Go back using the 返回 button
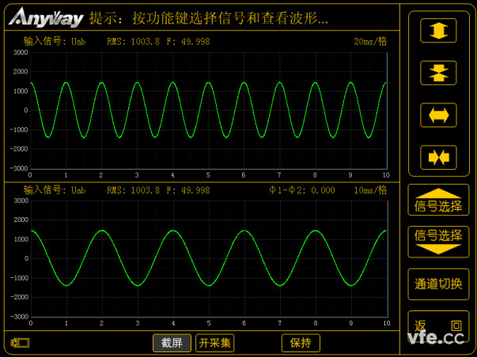This screenshot has width=477, height=357. [438, 325]
